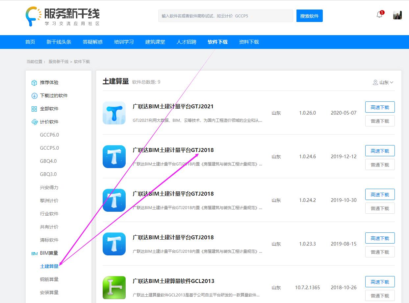Image resolution: width=409 pixels, height=303 pixels.
Task: Click the GTJ2021 software icon
Action: tap(114, 113)
